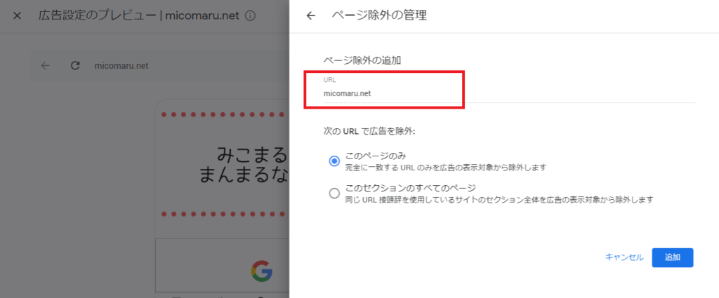Click description text starting with 同じ URL 接頭辞
Image resolution: width=719 pixels, height=298 pixels.
pos(499,200)
